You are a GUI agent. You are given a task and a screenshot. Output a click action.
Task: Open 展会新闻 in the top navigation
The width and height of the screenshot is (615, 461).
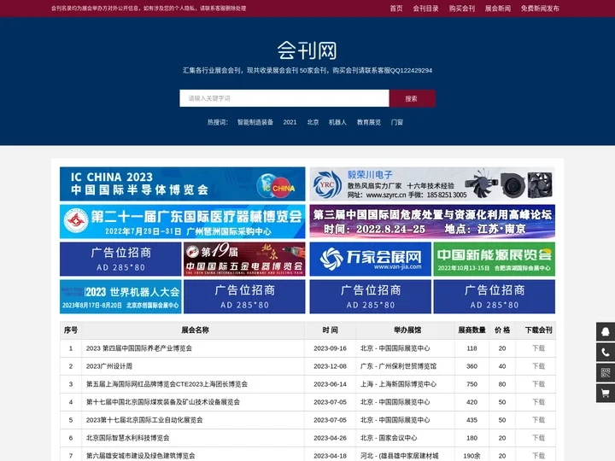(x=498, y=9)
